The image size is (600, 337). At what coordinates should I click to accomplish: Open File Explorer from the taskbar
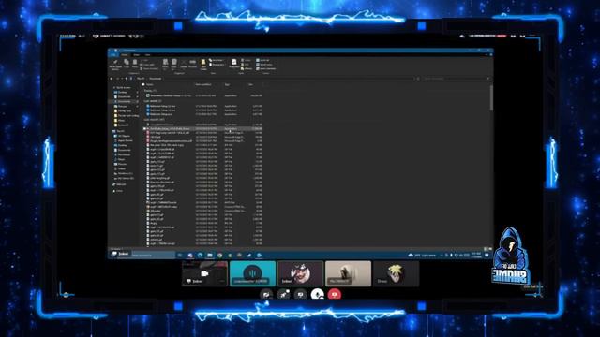tap(210, 255)
